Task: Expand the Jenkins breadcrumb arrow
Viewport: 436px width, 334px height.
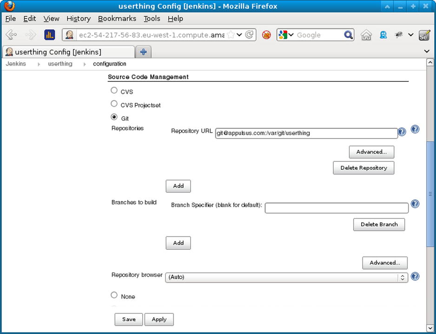Action: tap(39, 64)
